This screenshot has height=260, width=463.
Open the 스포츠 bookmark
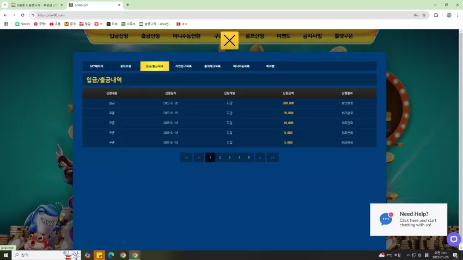pyautogui.click(x=129, y=24)
